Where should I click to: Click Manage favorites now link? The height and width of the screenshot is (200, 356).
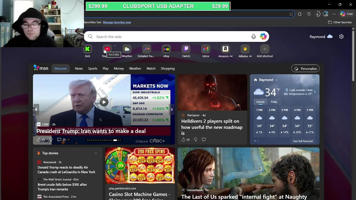117,22
